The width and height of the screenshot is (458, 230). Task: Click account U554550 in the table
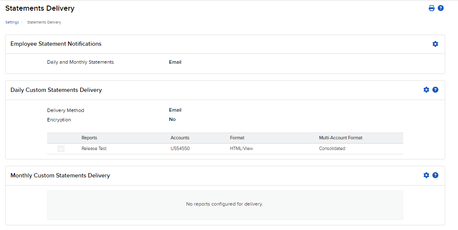pos(180,149)
